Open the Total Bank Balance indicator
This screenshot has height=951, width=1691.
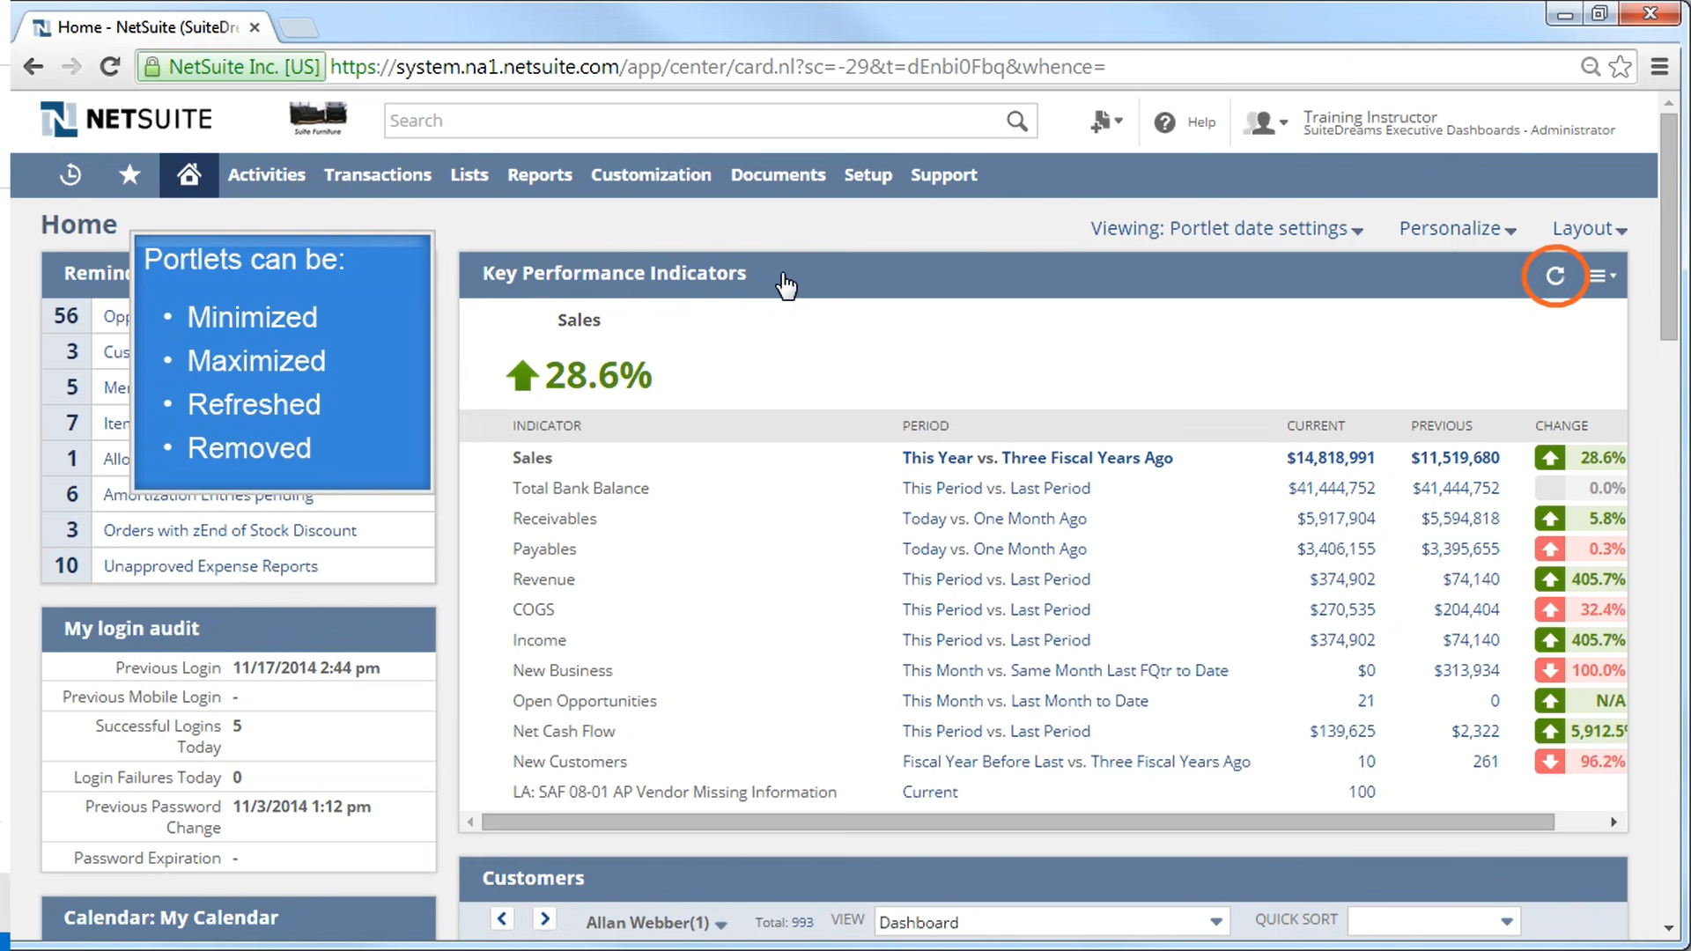click(x=580, y=489)
